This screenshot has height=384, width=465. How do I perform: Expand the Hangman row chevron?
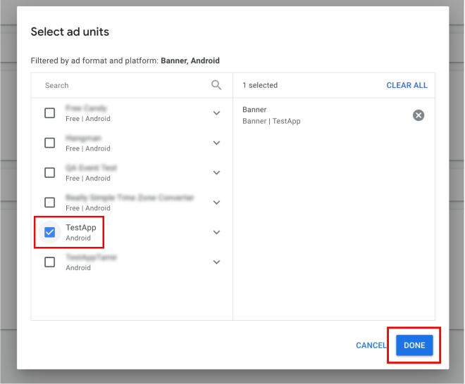tap(217, 143)
